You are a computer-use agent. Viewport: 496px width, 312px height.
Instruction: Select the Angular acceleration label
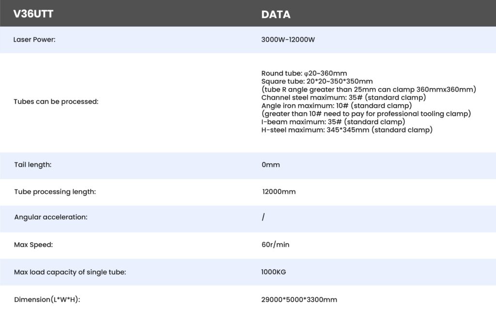click(x=51, y=217)
